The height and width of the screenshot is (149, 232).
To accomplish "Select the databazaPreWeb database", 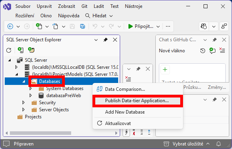I will [x=64, y=96].
